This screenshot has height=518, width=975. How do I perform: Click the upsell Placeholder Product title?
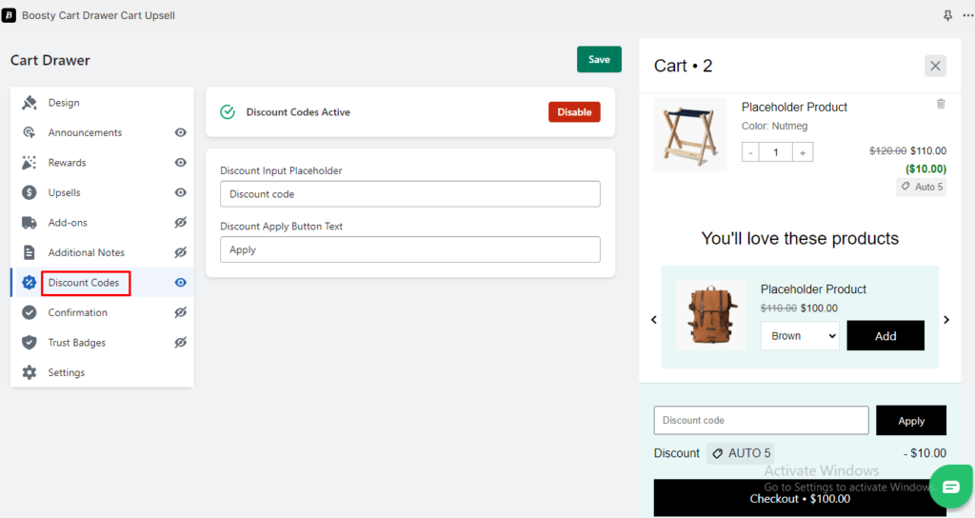[813, 289]
